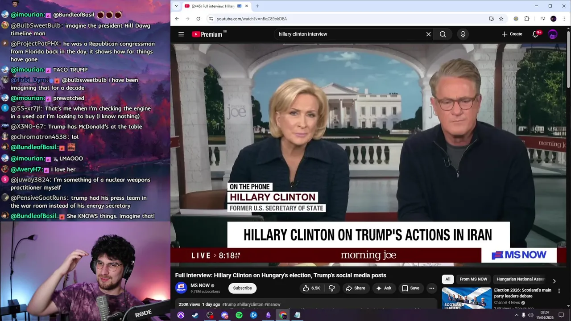The height and width of the screenshot is (321, 571).
Task: Open Chrome profile avatar
Action: [x=554, y=19]
